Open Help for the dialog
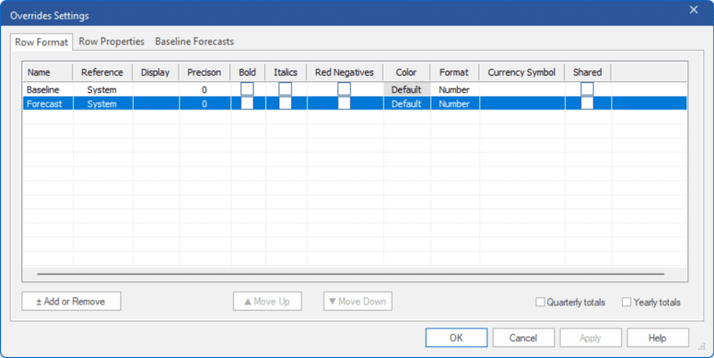Viewport: 714px width, 358px height. 658,337
